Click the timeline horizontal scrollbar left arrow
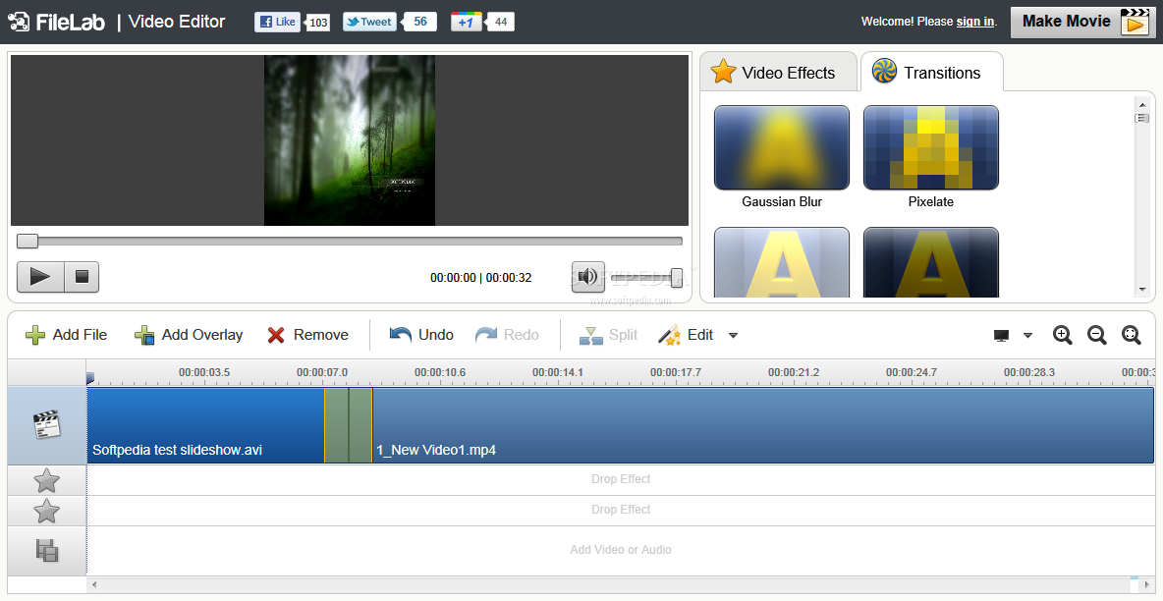Screen dimensions: 1163x601 pyautogui.click(x=94, y=584)
